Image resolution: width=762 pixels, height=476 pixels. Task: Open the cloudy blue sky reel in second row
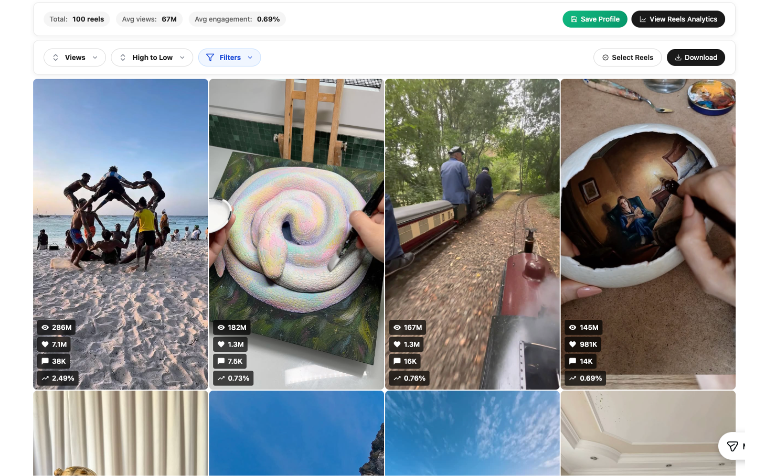[x=472, y=433]
